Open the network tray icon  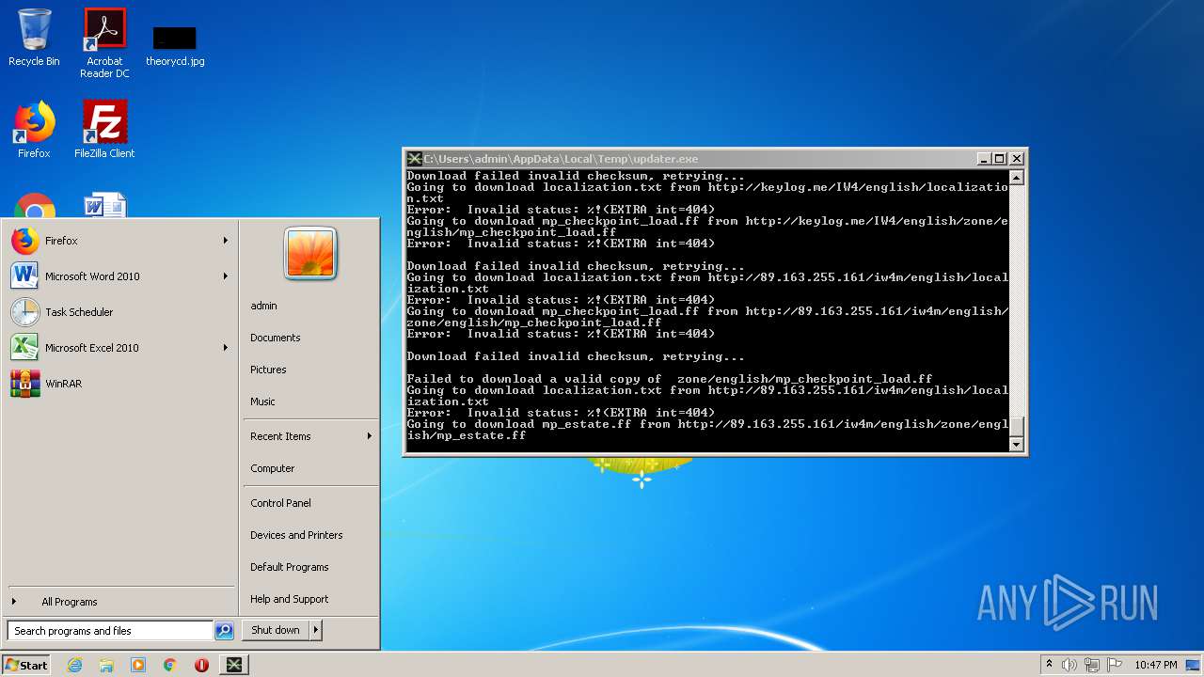[x=1092, y=665]
